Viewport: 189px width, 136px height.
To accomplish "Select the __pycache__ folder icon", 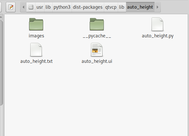I will click(97, 24).
